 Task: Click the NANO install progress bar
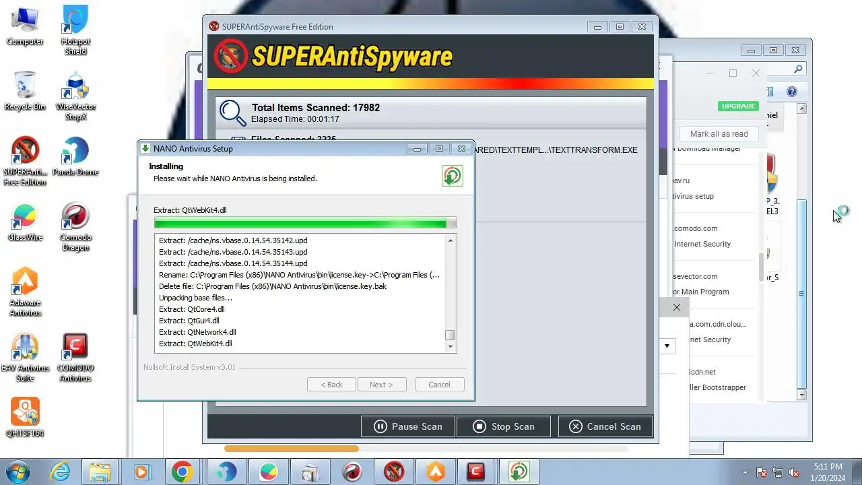305,223
